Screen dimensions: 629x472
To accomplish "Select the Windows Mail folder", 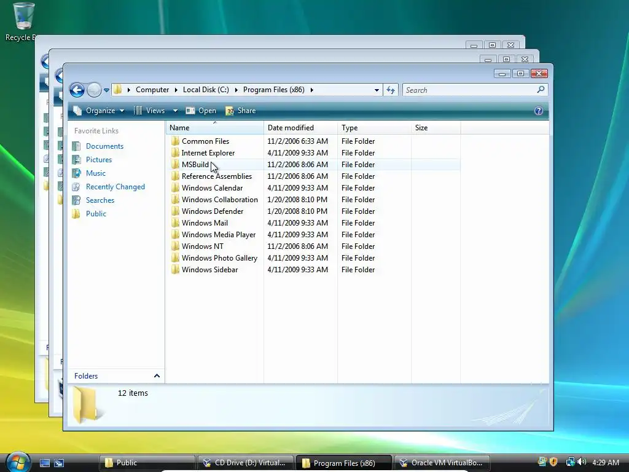I will click(x=205, y=222).
